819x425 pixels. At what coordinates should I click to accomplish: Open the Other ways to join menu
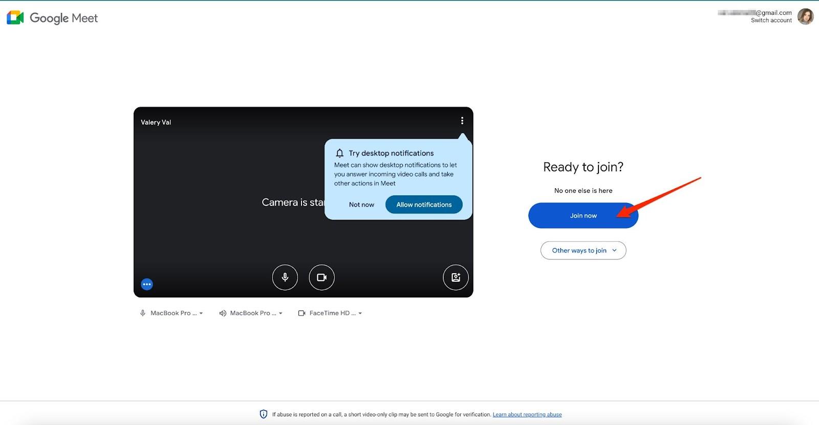point(583,251)
